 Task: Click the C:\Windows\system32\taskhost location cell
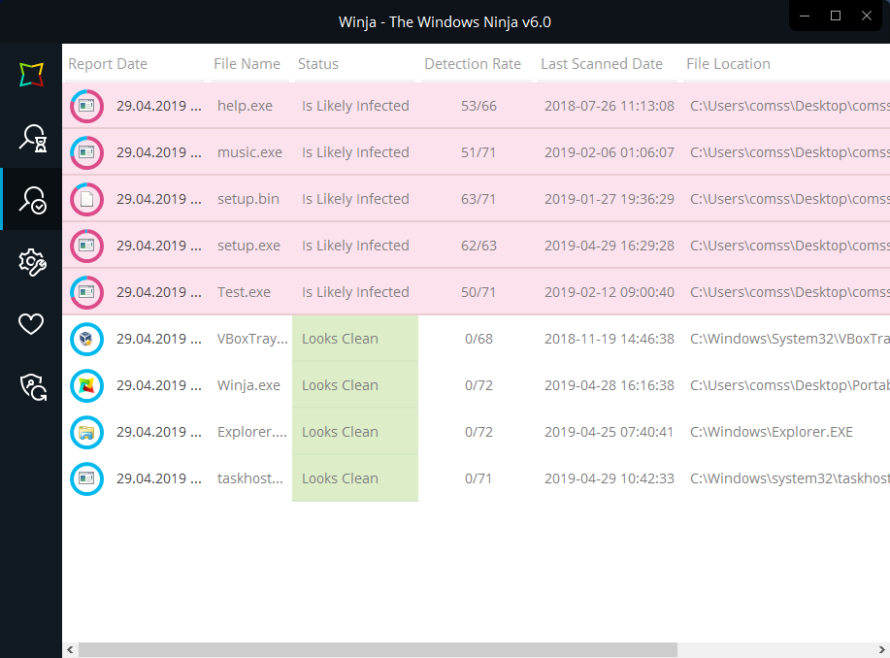point(789,478)
